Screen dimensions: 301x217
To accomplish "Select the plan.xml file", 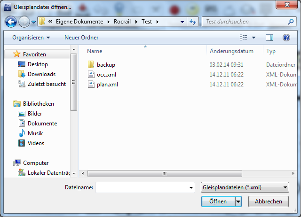I will [x=107, y=85].
